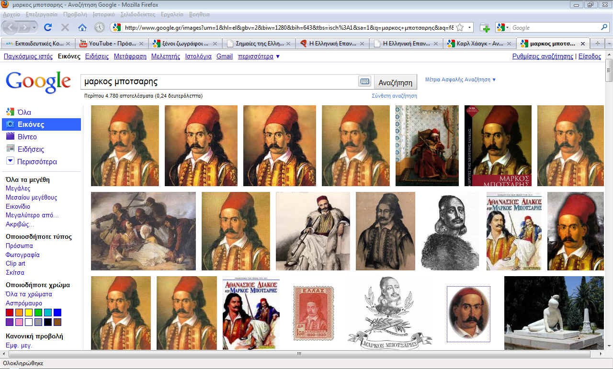The width and height of the screenshot is (613, 369).
Task: Select Ειδήσεις in the sidebar
Action: [x=31, y=149]
